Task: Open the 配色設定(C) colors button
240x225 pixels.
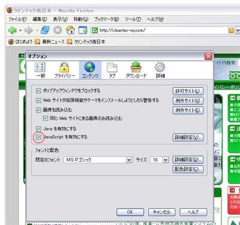Action: (188, 169)
